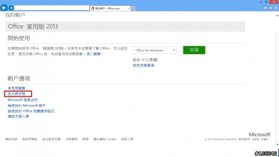Go back with the browser back arrow
Screen dimensions: 279x157
click(4, 8)
